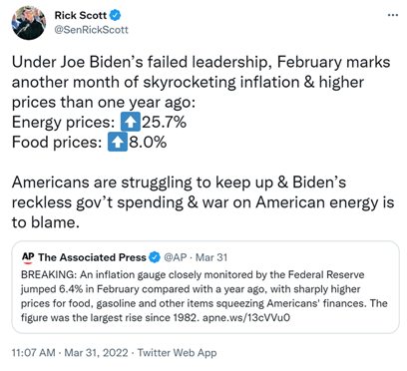This screenshot has height=371, width=407.
Task: Click the AP logo in quoted tweet
Action: tap(28, 257)
